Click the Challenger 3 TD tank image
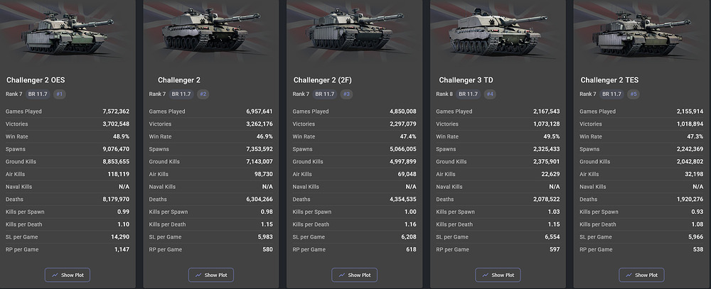The image size is (711, 289). [497, 36]
